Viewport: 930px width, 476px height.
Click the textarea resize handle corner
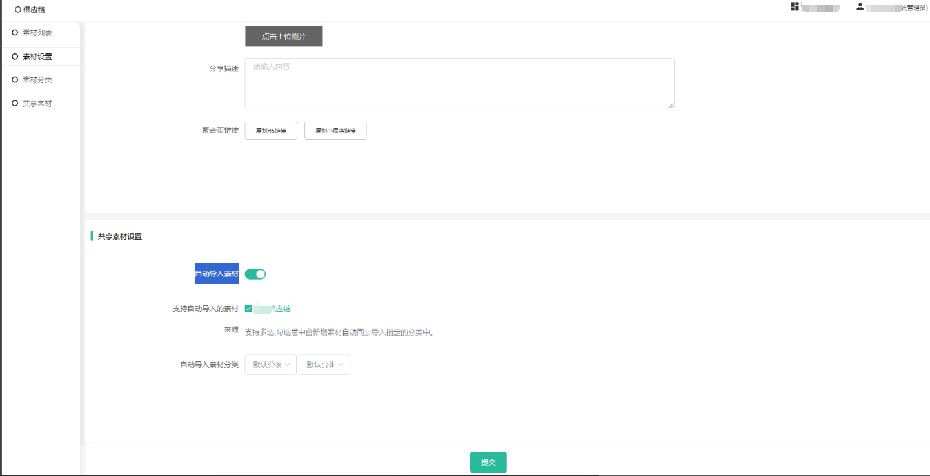(671, 104)
